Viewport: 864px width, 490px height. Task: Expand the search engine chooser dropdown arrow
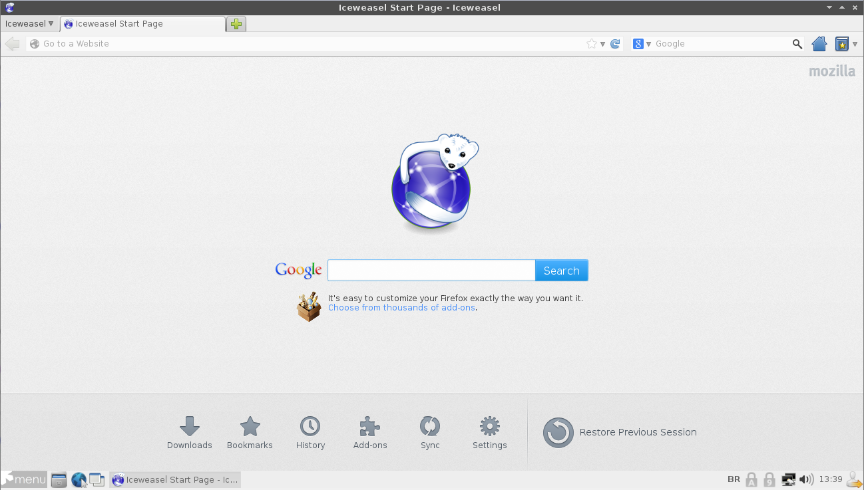point(648,44)
